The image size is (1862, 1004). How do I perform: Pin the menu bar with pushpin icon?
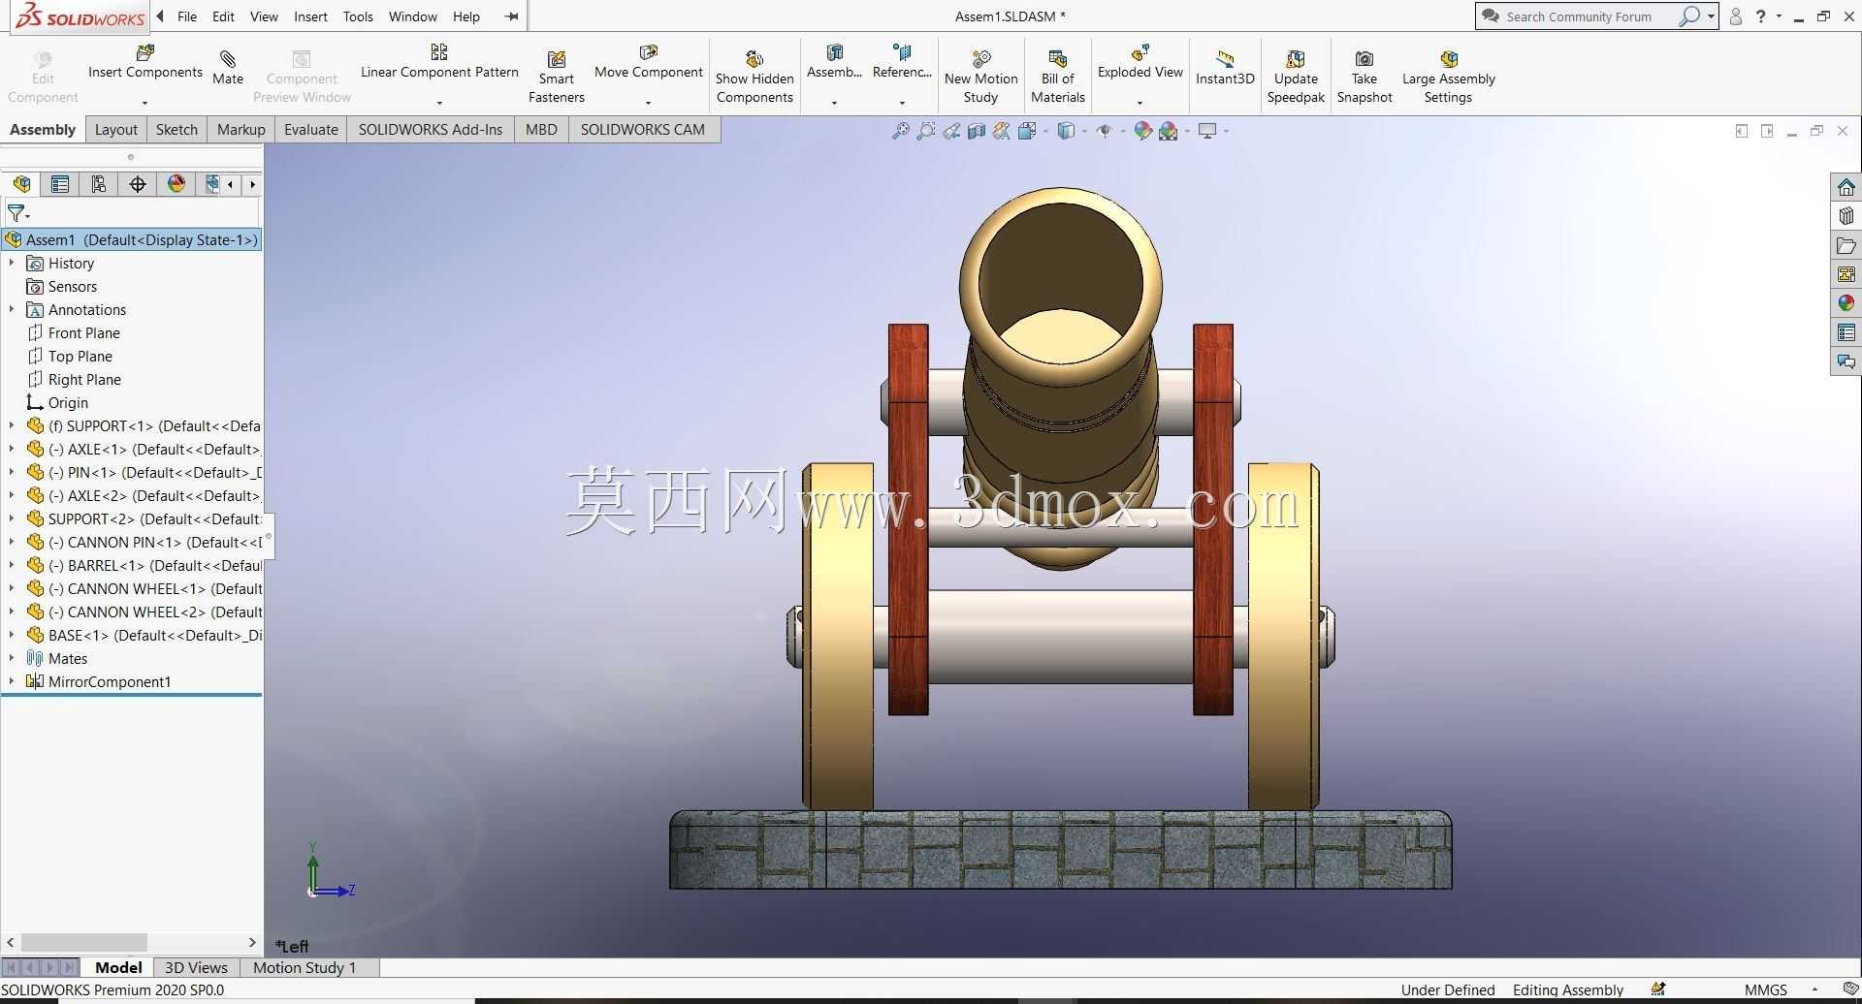click(511, 16)
